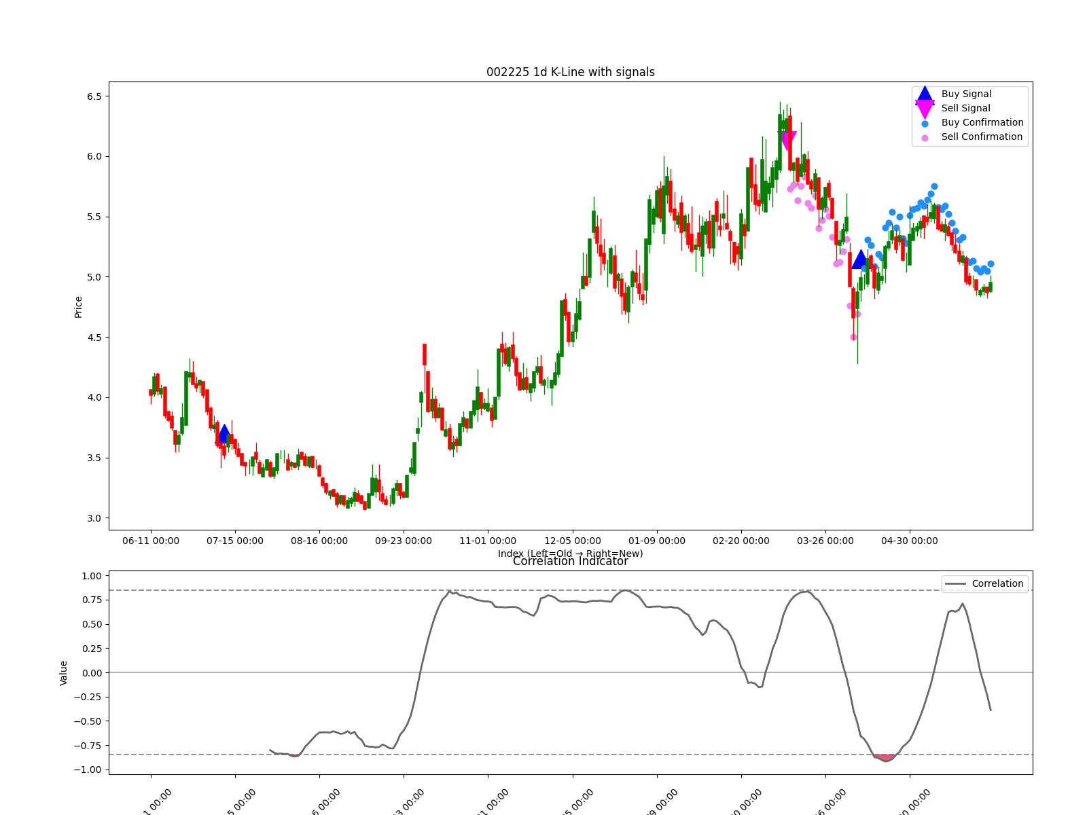Click the blue Buy Signal triangle in legend
Viewport: 1087px width, 815px height.
tap(925, 95)
